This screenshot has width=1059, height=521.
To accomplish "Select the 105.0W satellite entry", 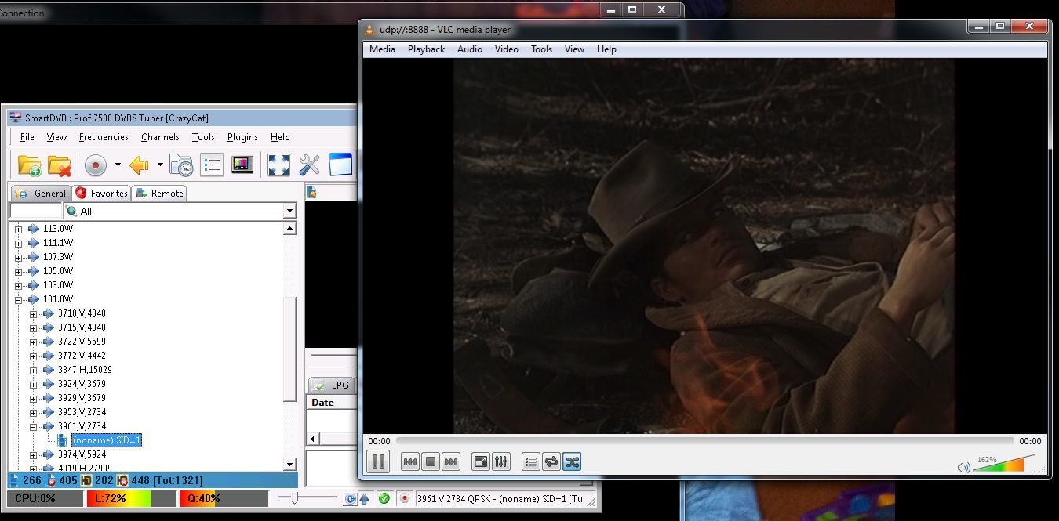I will (x=58, y=271).
